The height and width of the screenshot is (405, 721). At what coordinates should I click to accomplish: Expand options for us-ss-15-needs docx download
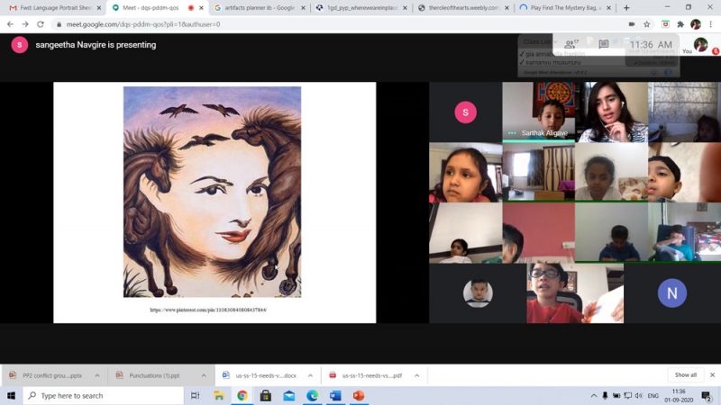pos(310,375)
